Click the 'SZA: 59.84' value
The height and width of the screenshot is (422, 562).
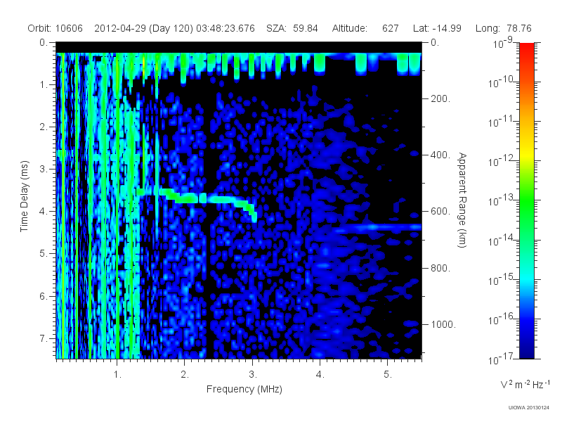pyautogui.click(x=292, y=28)
